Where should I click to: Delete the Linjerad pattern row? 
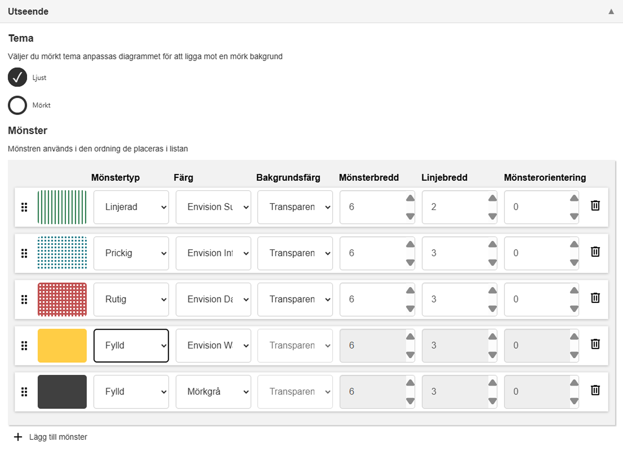595,205
